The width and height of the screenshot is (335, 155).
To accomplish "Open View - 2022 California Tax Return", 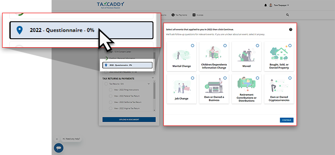I will [x=127, y=102].
